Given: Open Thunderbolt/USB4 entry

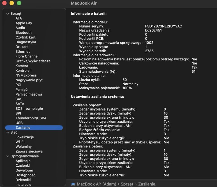Looking at the screenshot, I should pyautogui.click(x=31, y=118).
